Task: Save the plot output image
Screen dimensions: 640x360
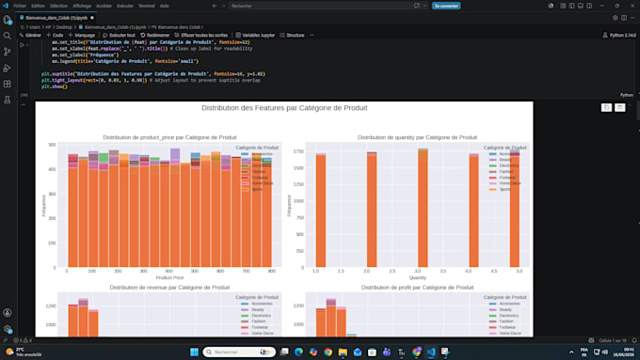Action: (x=619, y=107)
